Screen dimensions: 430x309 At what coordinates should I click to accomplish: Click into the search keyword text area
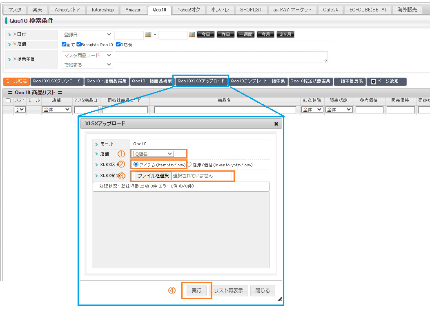coord(221,57)
